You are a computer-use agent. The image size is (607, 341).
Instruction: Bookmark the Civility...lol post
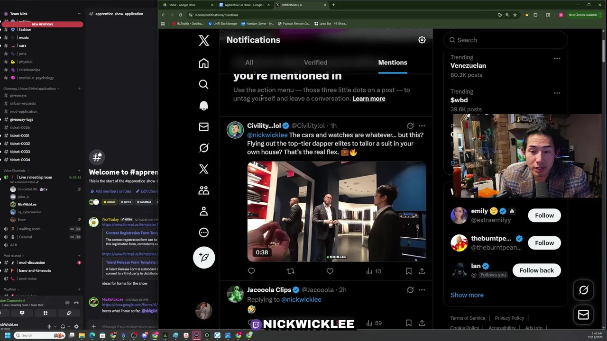(408, 271)
